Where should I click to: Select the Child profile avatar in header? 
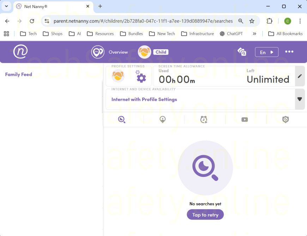pyautogui.click(x=145, y=52)
